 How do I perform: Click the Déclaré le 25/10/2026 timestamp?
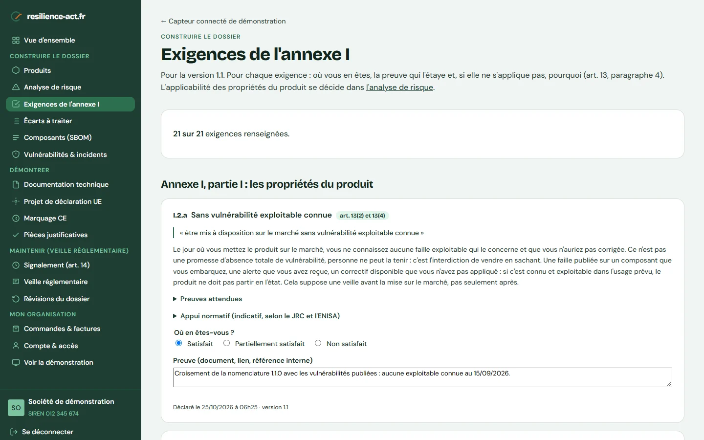pos(231,407)
